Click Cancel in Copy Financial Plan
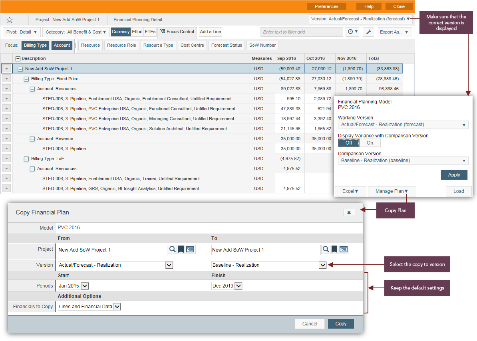 (x=310, y=324)
